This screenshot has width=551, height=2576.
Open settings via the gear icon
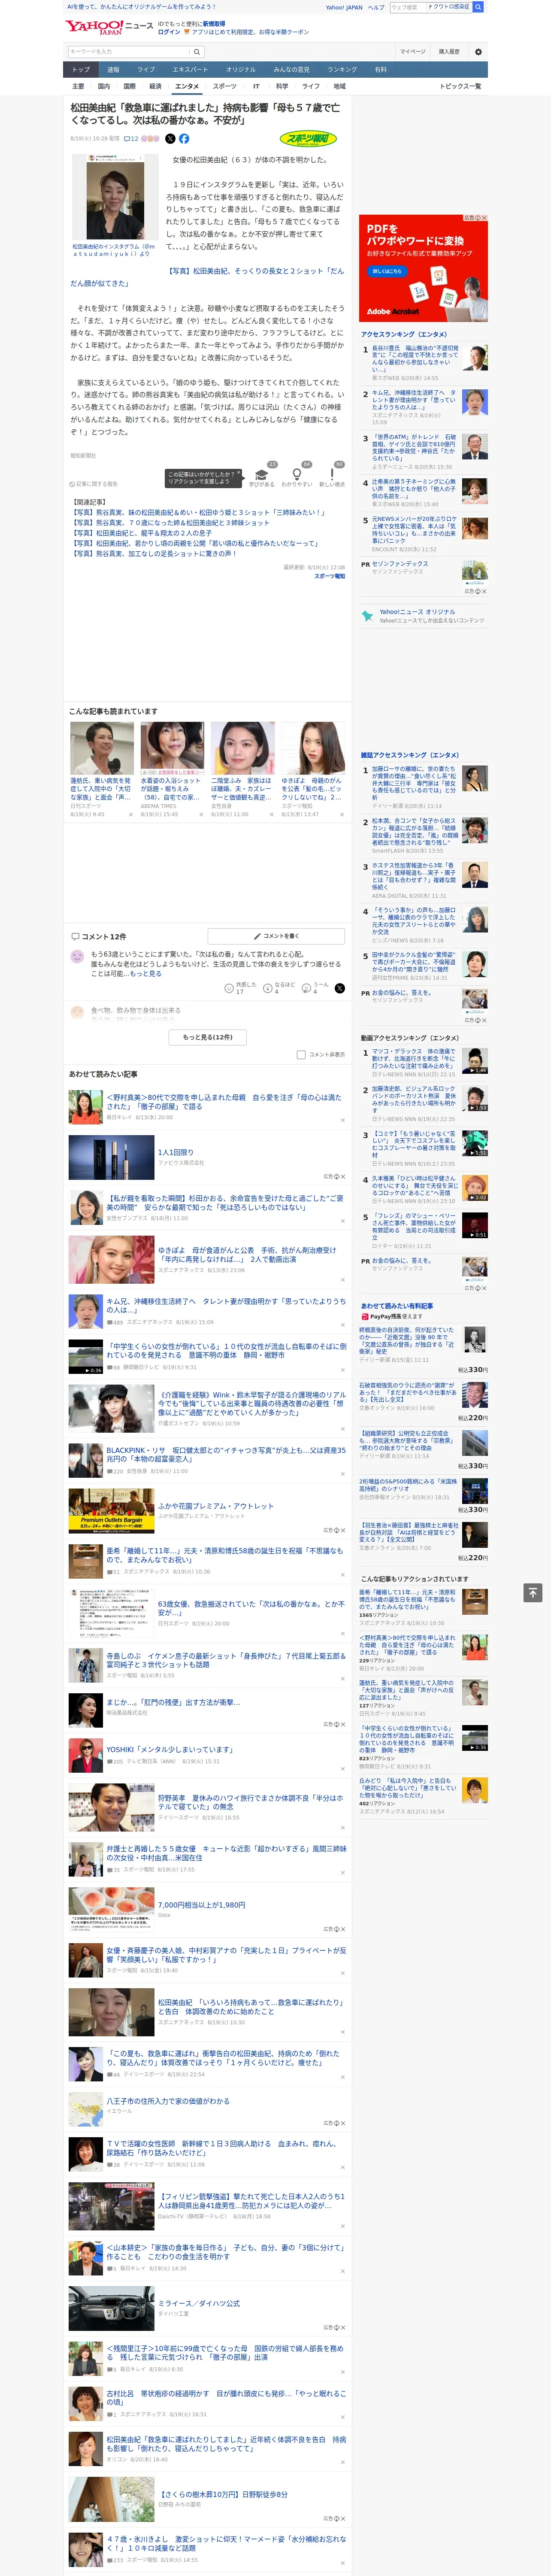(478, 51)
